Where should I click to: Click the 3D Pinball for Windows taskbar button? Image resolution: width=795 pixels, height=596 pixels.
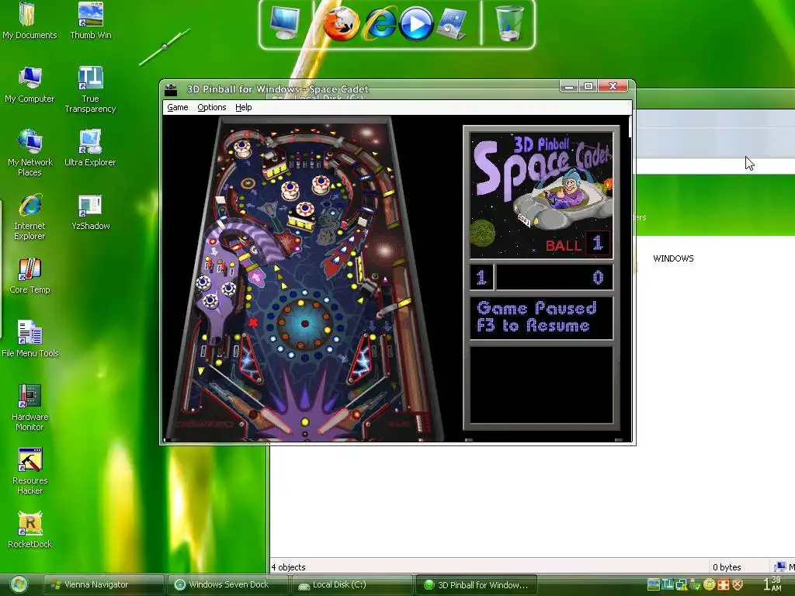476,585
